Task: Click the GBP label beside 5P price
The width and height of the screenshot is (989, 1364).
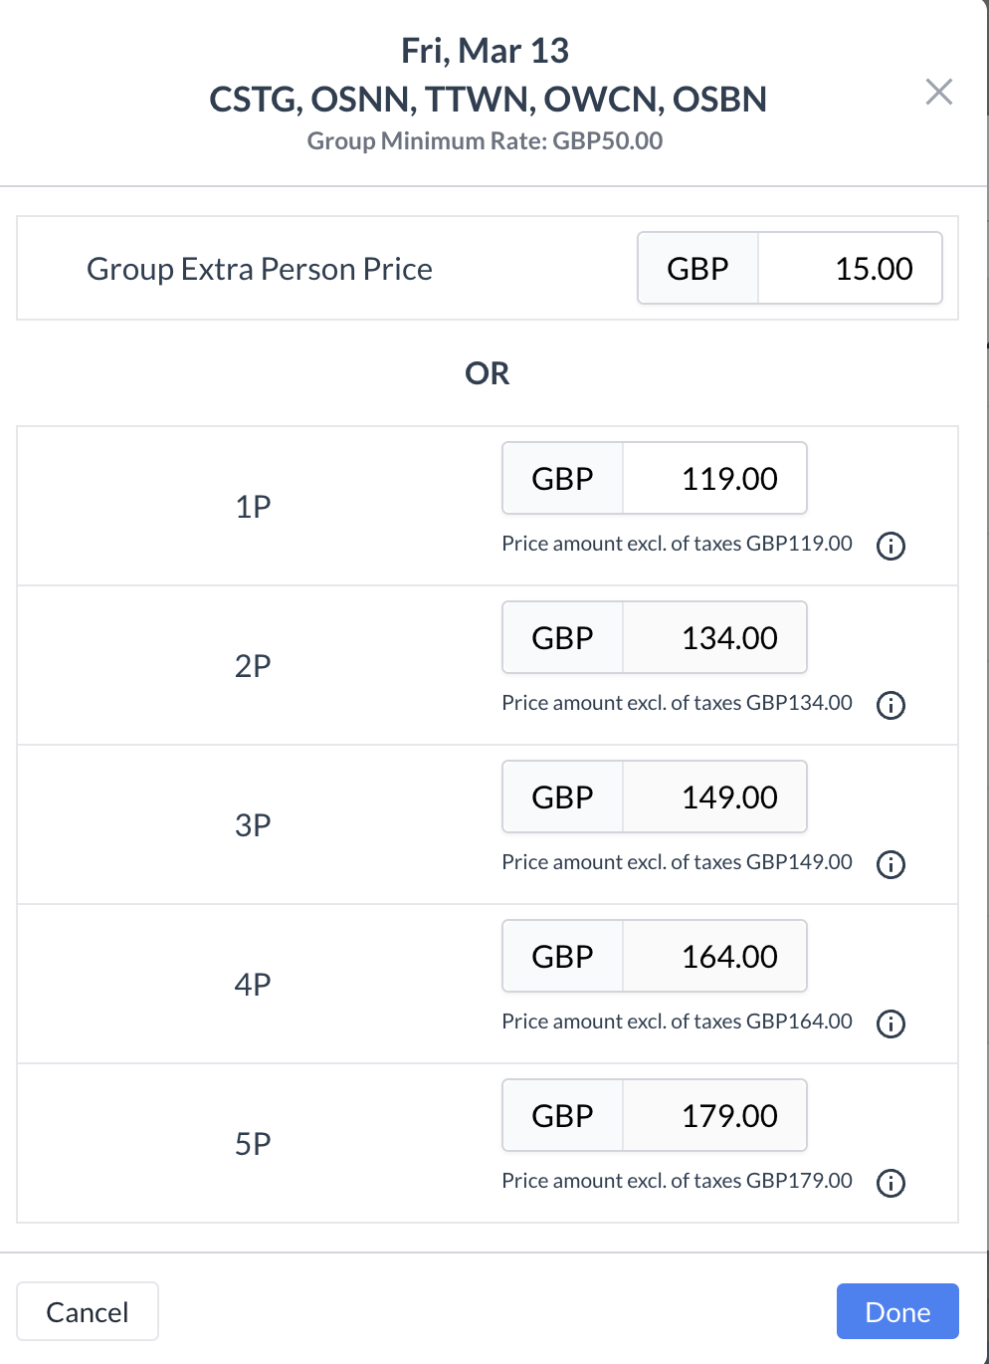Action: [x=562, y=1115]
